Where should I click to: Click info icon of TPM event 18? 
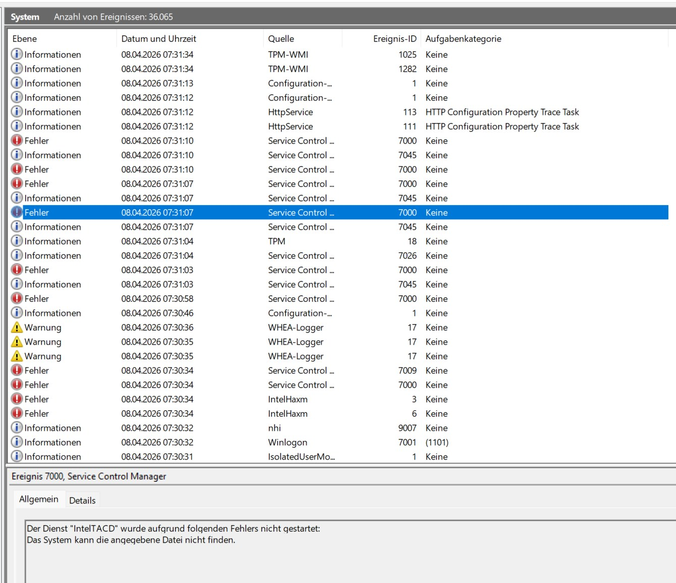pyautogui.click(x=17, y=241)
